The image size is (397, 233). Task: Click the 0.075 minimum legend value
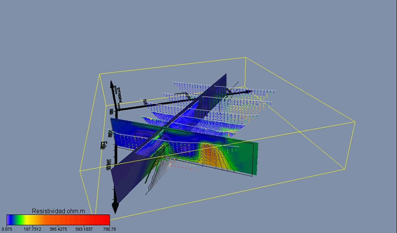coord(7,229)
